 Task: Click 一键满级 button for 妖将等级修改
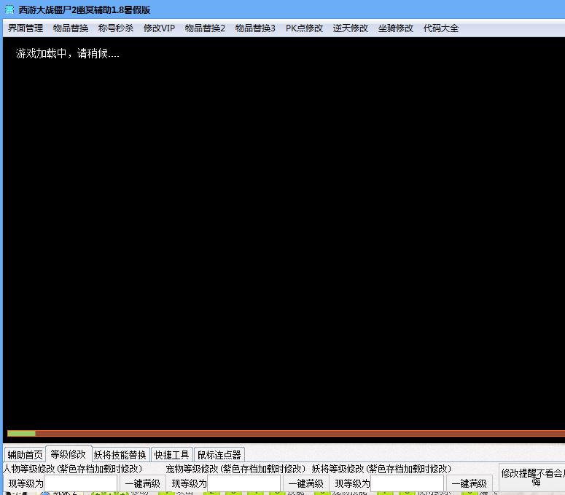click(x=469, y=483)
